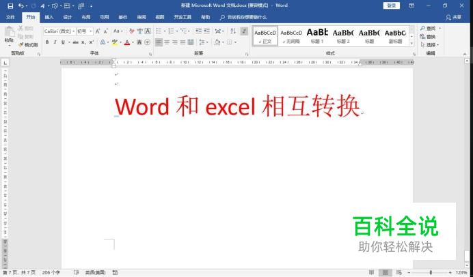Screen dimensions: 473x277
Task: Increase font size with the larger A icon
Action: (98, 31)
